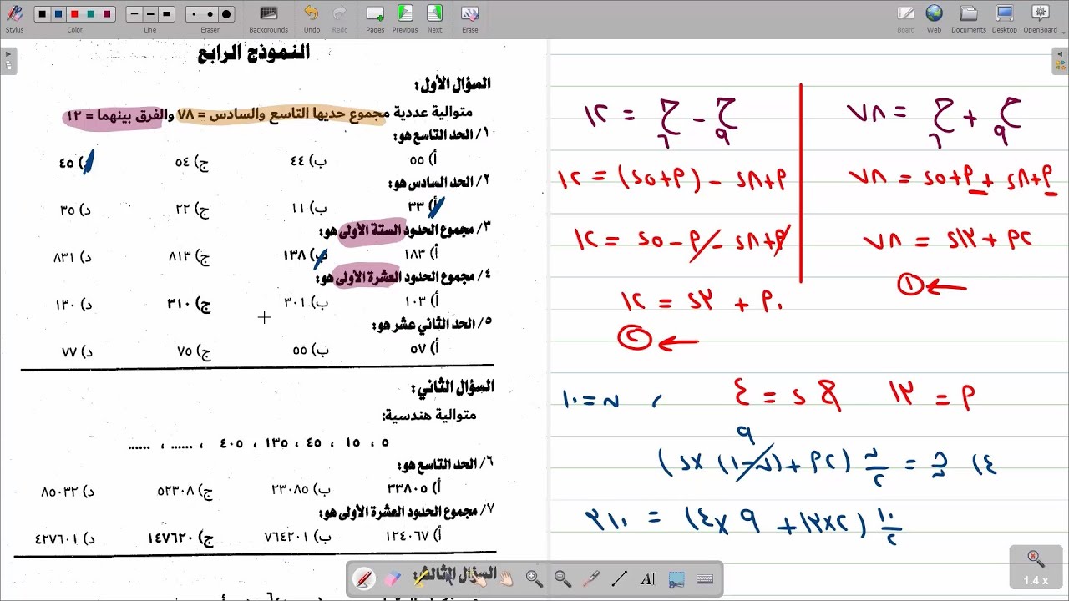Switch to Board mode
Image resolution: width=1069 pixels, height=601 pixels.
point(906,18)
